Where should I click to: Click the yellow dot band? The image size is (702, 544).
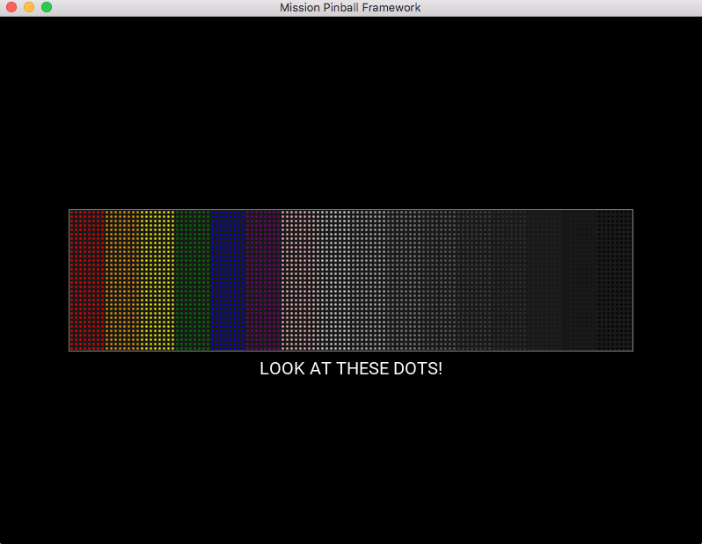pos(157,279)
